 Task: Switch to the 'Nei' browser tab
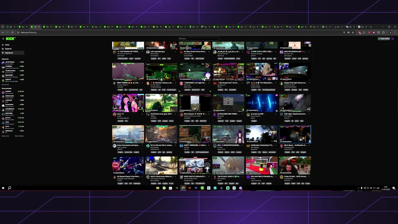click(x=59, y=27)
